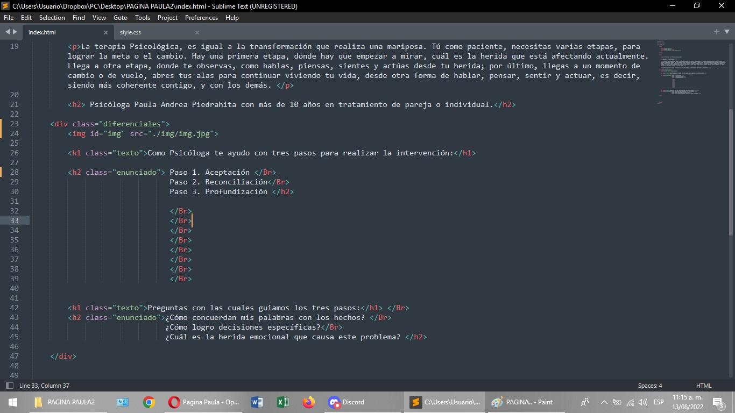
Task: Open Google Chrome from taskbar
Action: click(149, 402)
